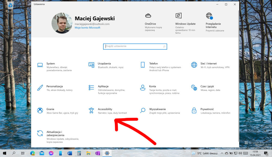This screenshot has width=272, height=157.
Task: Open File Explorer from the taskbar
Action: tap(88, 153)
